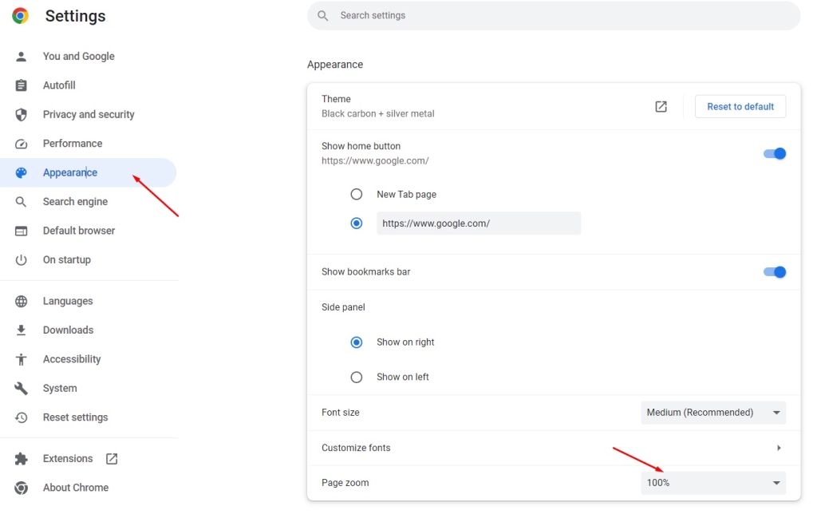Open the Page zoom 100% dropdown
The width and height of the screenshot is (817, 522).
coord(713,483)
